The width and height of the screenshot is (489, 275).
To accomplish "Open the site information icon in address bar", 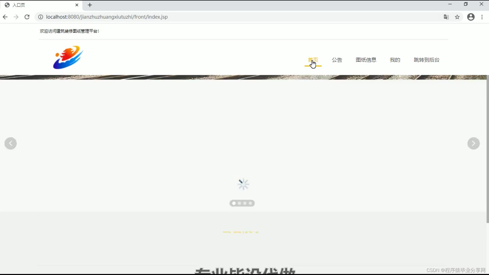I will (40, 17).
